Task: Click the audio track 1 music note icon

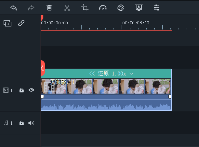Action: (6, 123)
